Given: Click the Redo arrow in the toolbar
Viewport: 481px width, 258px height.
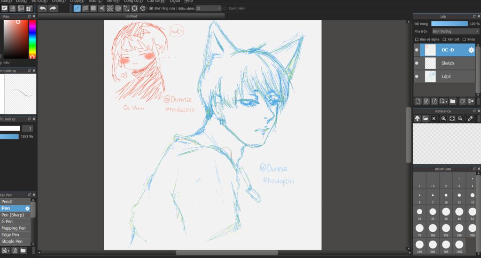Looking at the screenshot, I should 53,8.
